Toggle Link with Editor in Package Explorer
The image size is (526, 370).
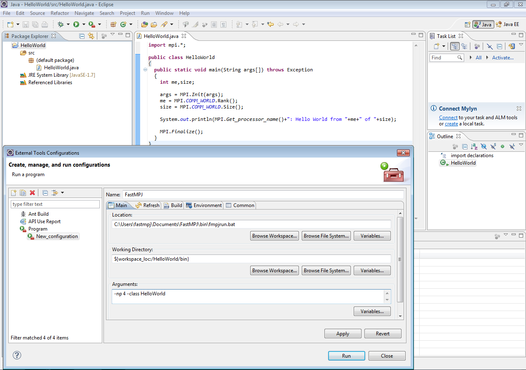(91, 36)
